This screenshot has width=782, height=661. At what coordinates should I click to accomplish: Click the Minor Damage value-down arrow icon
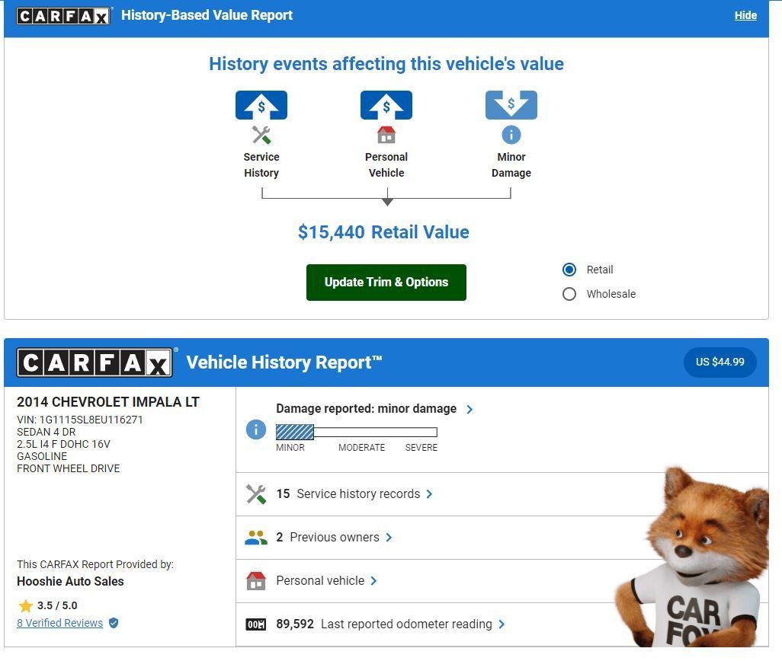511,105
